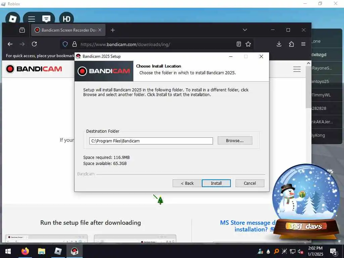Click the Roblox HD button
The height and width of the screenshot is (258, 344).
[x=67, y=19]
